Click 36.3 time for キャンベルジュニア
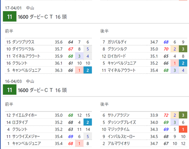 click(59, 71)
